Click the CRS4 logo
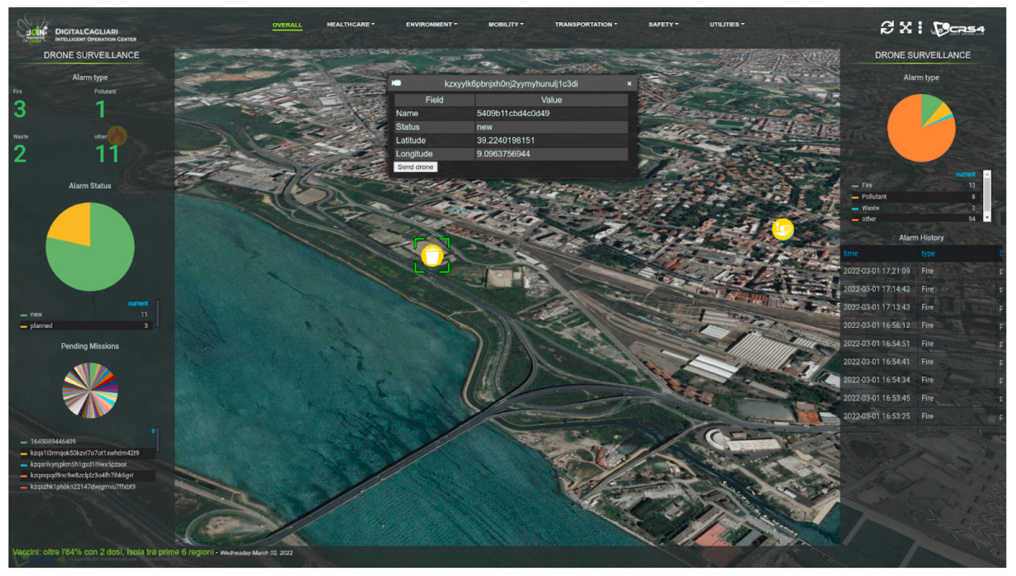Image resolution: width=1016 pixels, height=576 pixels. 958,29
